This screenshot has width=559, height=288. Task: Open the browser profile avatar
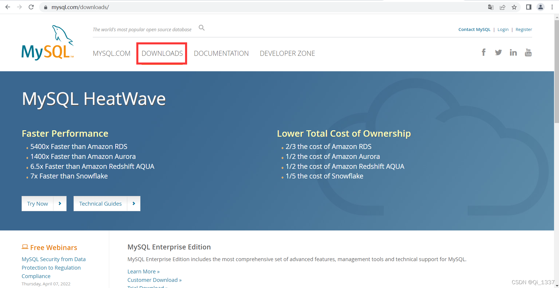click(x=541, y=7)
